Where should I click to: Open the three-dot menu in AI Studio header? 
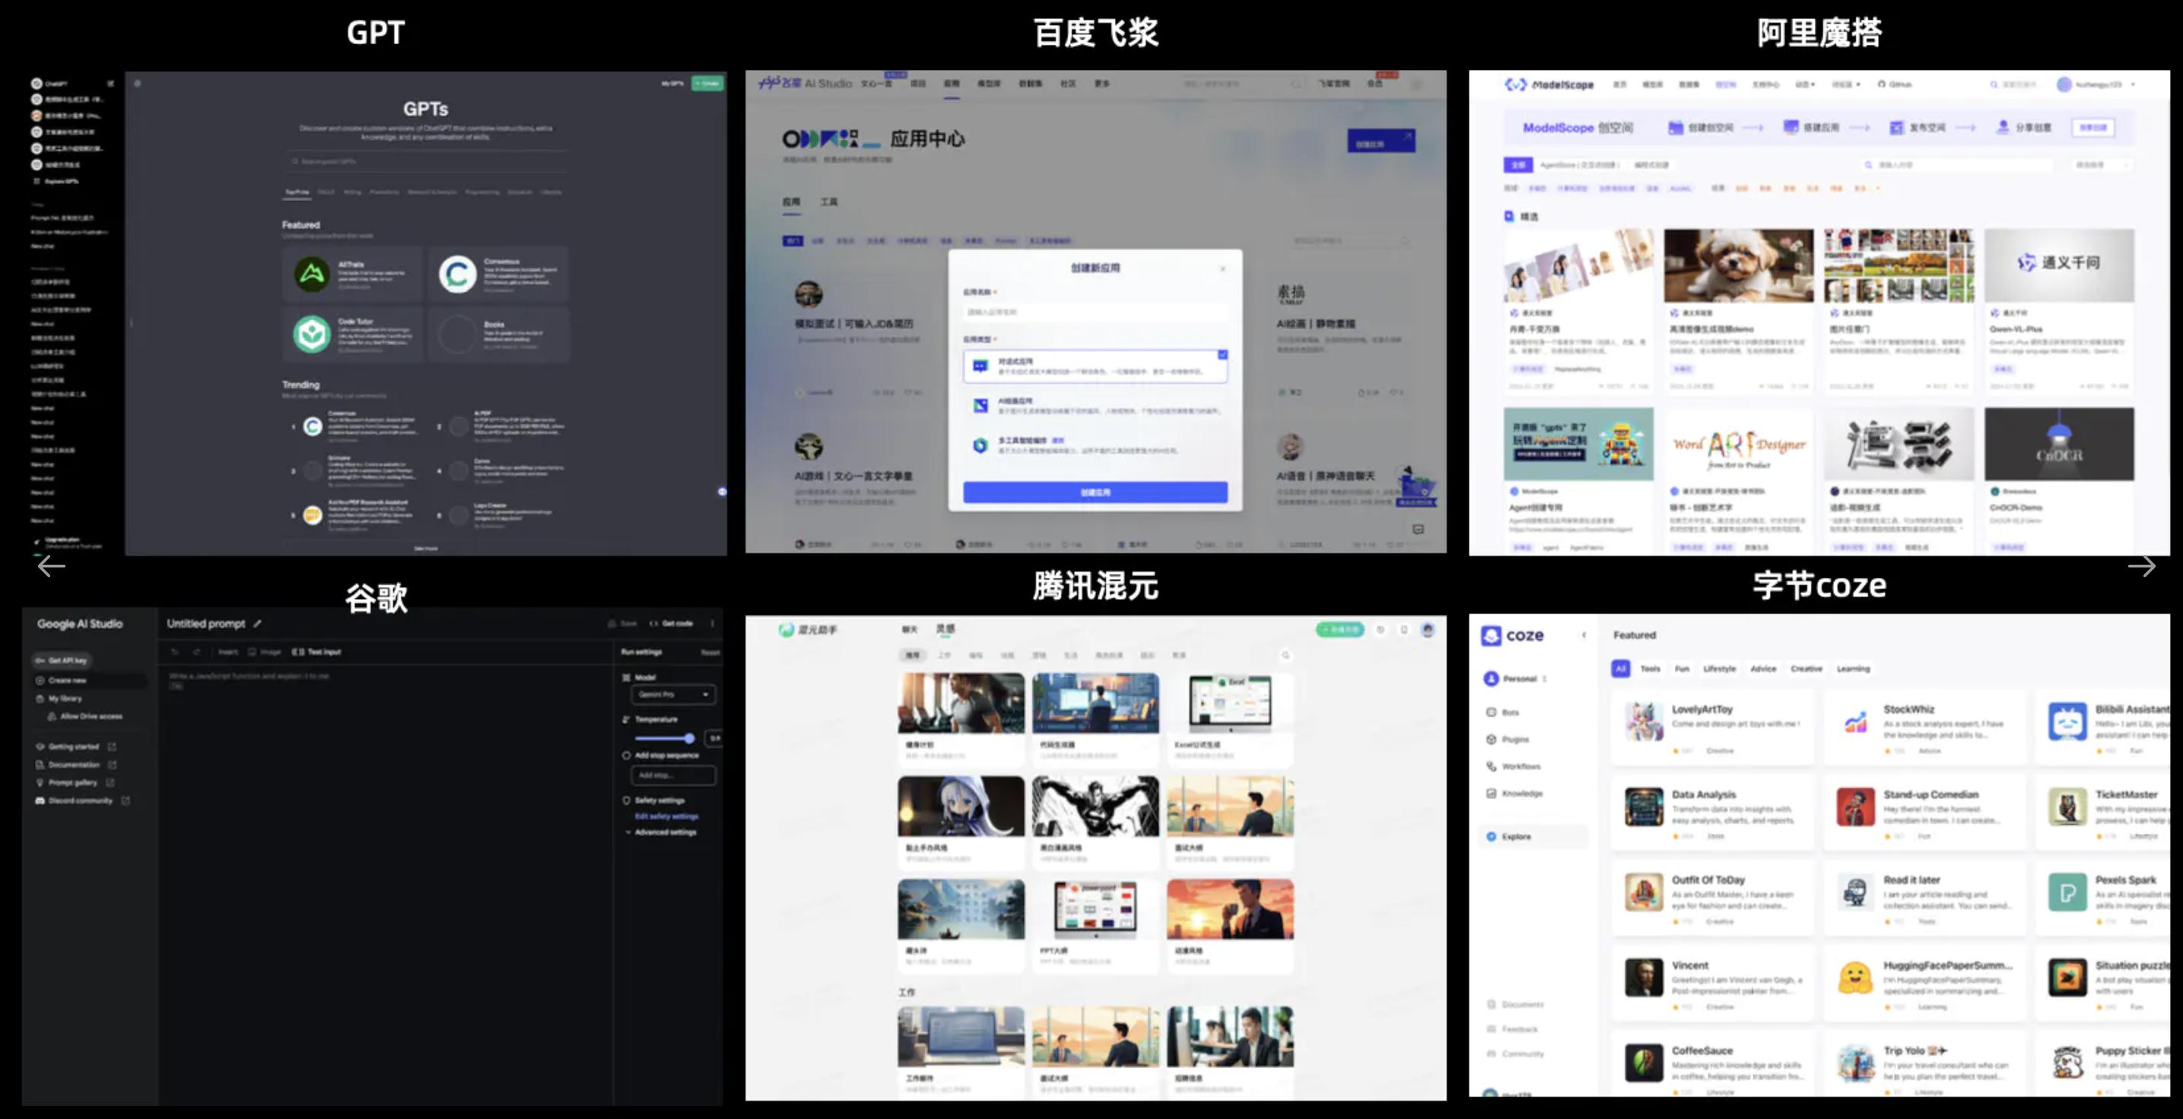(712, 623)
